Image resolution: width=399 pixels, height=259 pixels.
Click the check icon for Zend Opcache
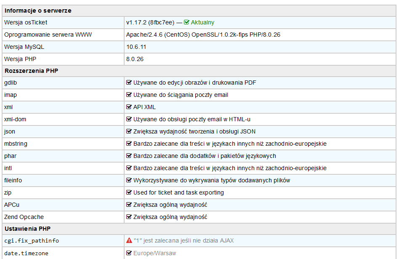point(129,217)
